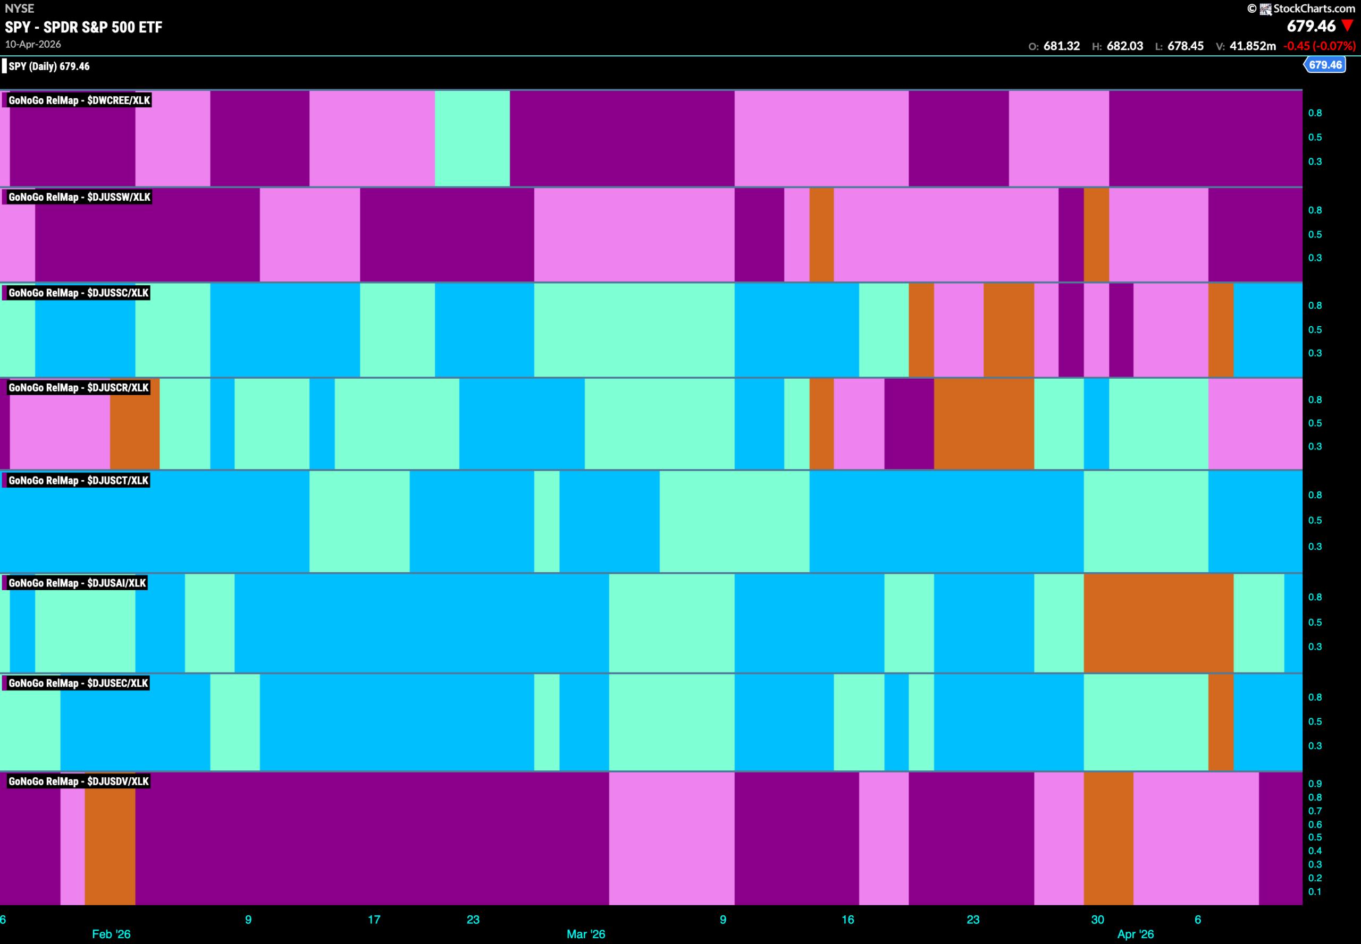This screenshot has width=1361, height=944.
Task: Click the 16 date tick on the axis
Action: click(x=848, y=919)
